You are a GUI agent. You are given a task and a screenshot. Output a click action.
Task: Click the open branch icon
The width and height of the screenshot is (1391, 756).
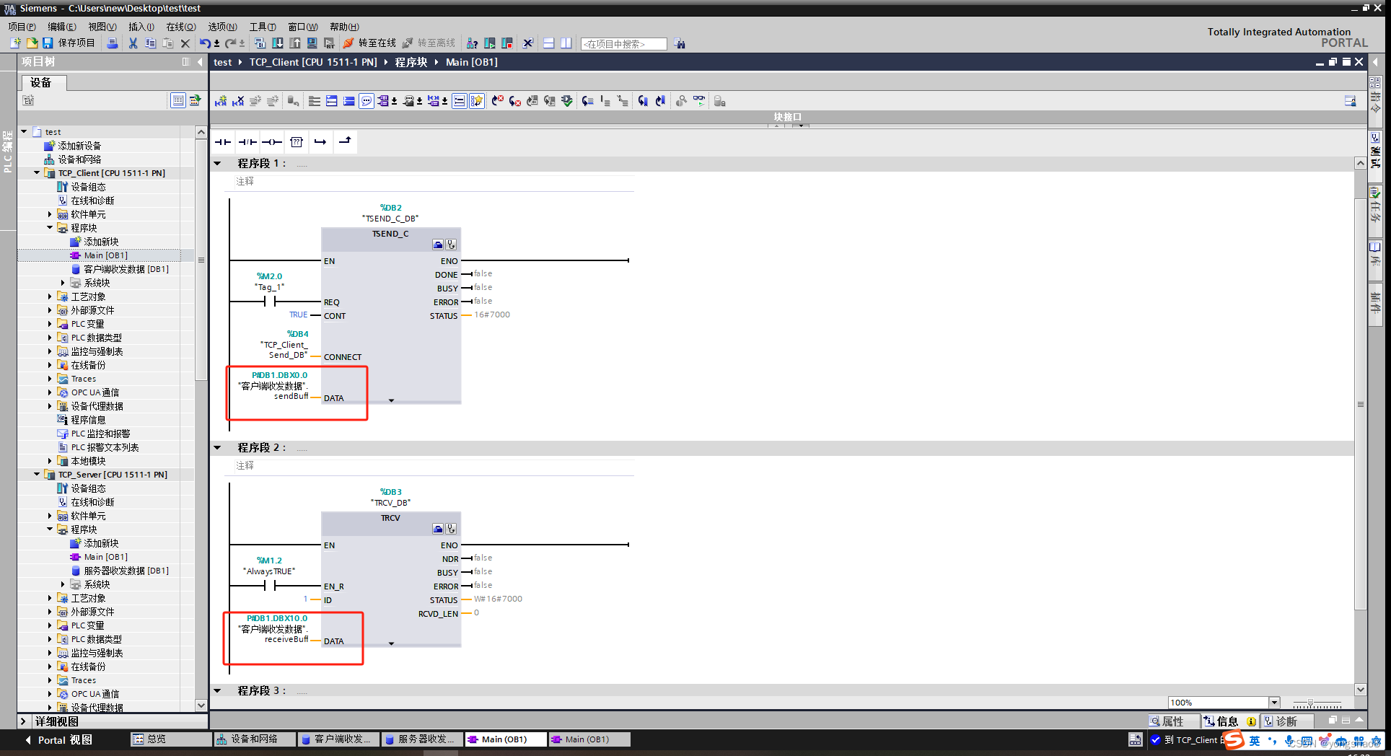click(320, 142)
